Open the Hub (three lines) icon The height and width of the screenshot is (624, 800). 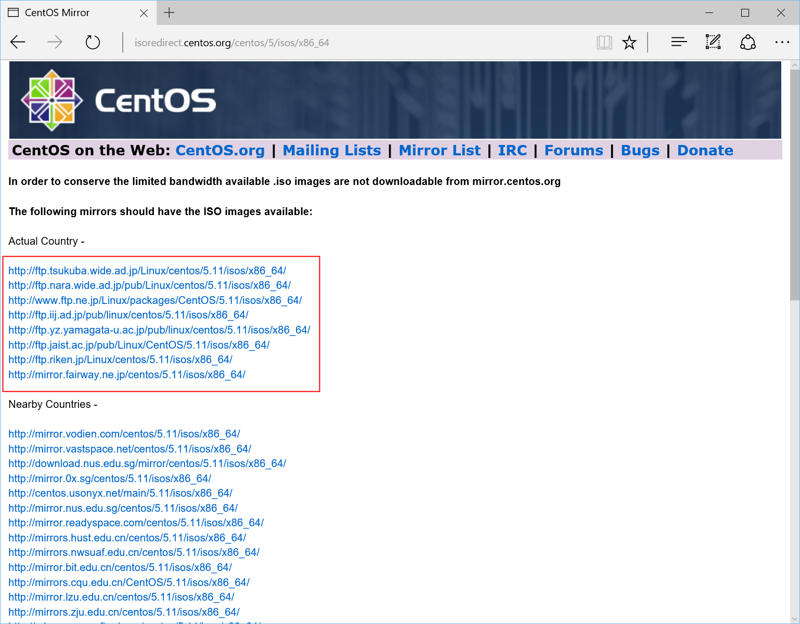pyautogui.click(x=679, y=42)
